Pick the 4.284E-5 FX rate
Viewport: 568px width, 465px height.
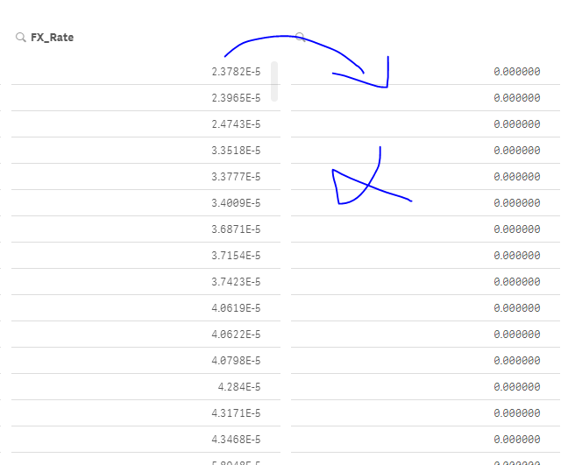[239, 387]
